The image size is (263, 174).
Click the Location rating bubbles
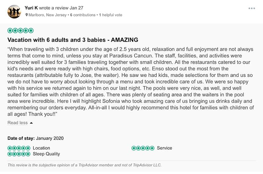[19, 148]
